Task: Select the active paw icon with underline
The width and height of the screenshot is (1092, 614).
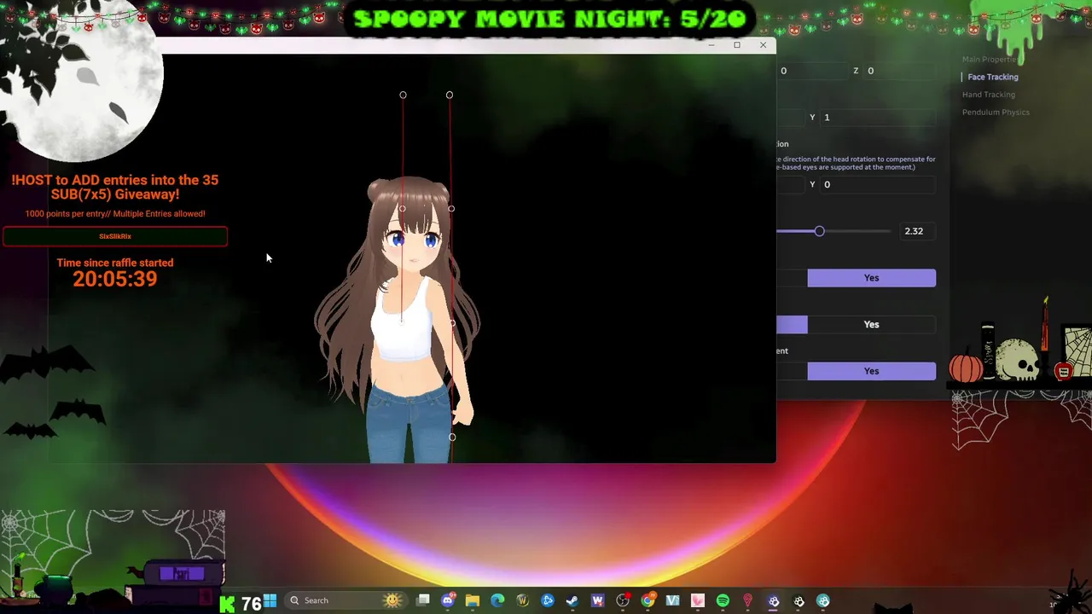Action: pyautogui.click(x=774, y=600)
